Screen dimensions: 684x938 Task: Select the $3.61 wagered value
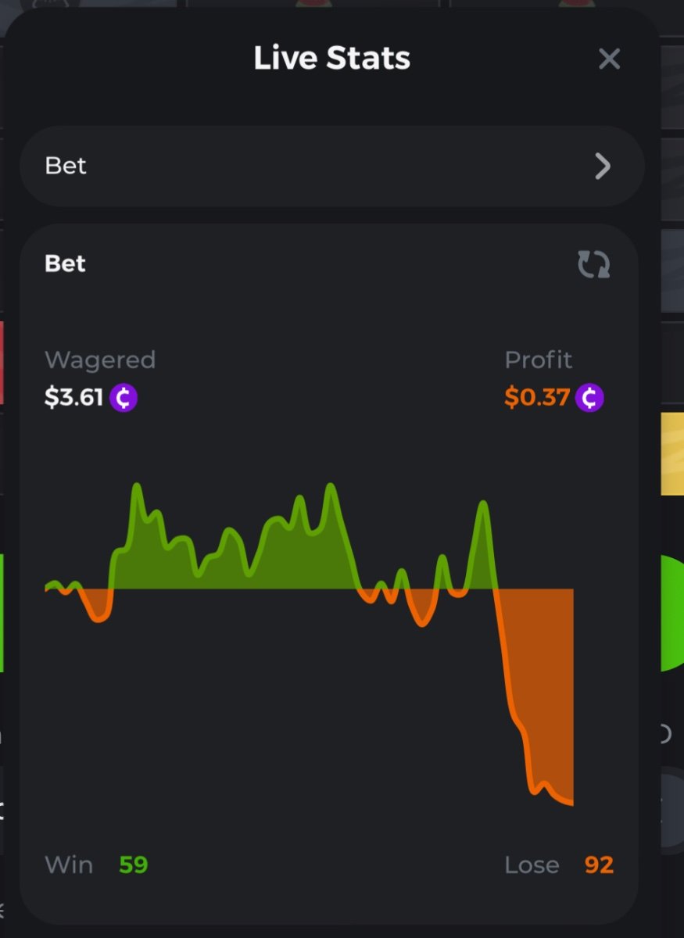73,398
